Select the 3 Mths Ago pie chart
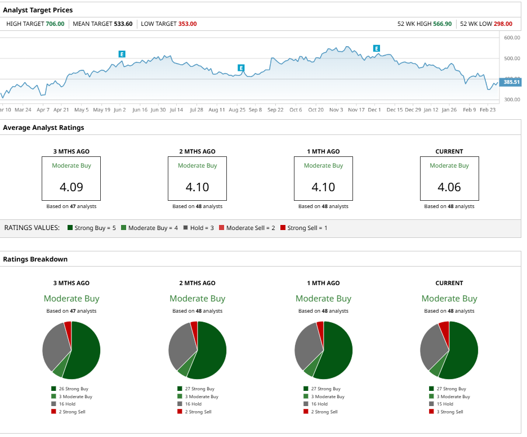The width and height of the screenshot is (527, 437). (72, 350)
